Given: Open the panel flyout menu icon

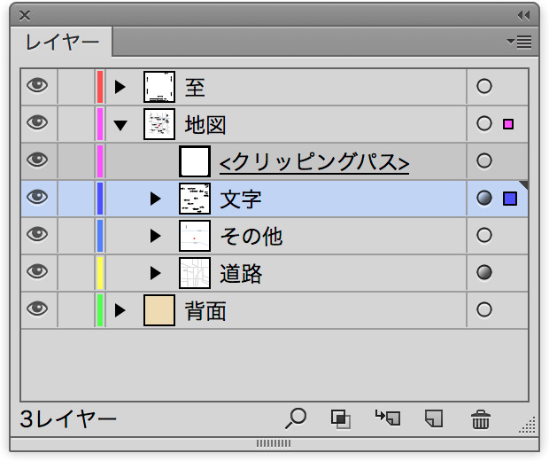Looking at the screenshot, I should tap(520, 42).
